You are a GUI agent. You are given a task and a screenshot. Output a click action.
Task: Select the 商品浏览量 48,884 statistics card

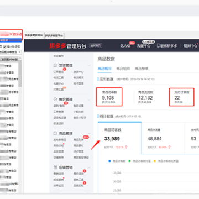(x=163, y=138)
